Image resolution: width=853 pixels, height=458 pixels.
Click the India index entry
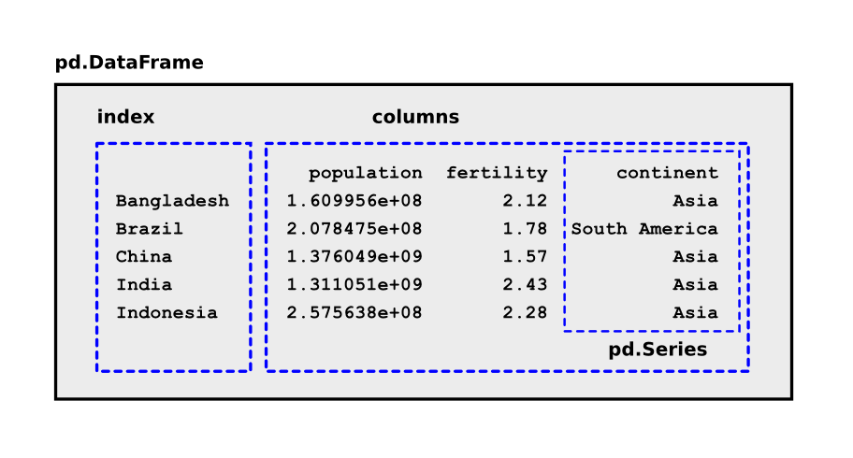144,285
